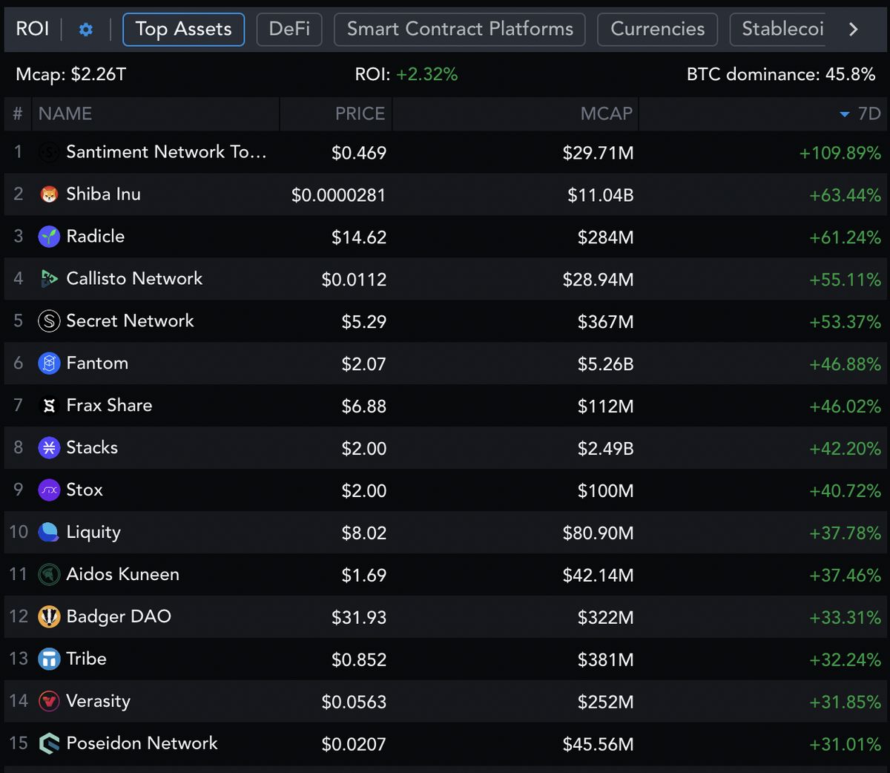Click the Shiba Inu coin icon

pyautogui.click(x=49, y=194)
